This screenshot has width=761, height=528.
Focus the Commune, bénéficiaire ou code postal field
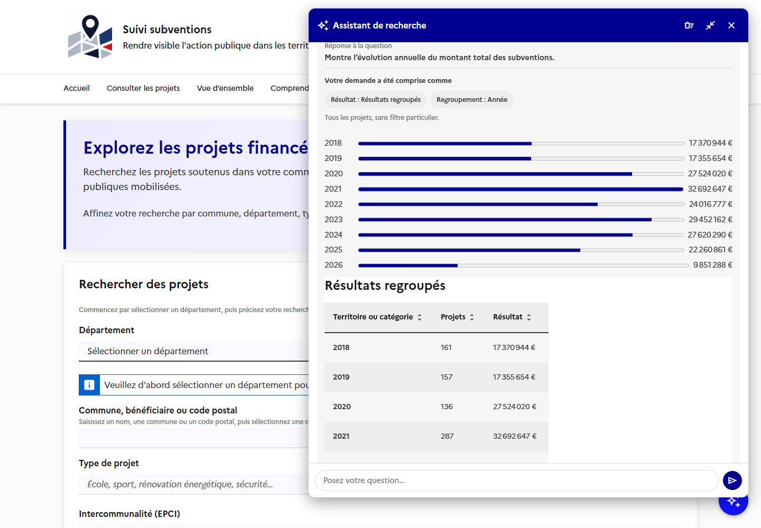coord(193,438)
